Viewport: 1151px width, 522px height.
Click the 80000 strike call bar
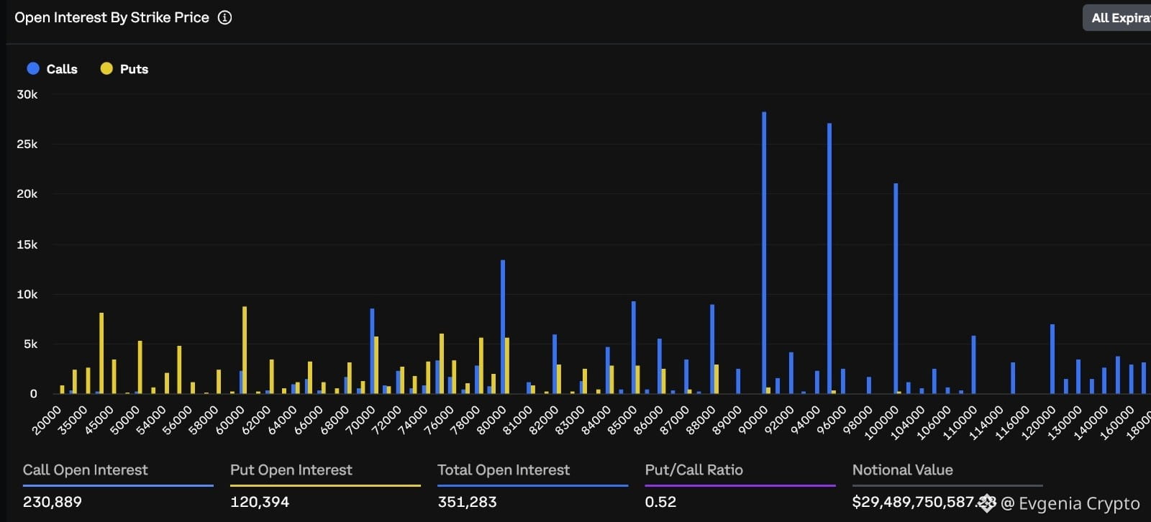[503, 327]
